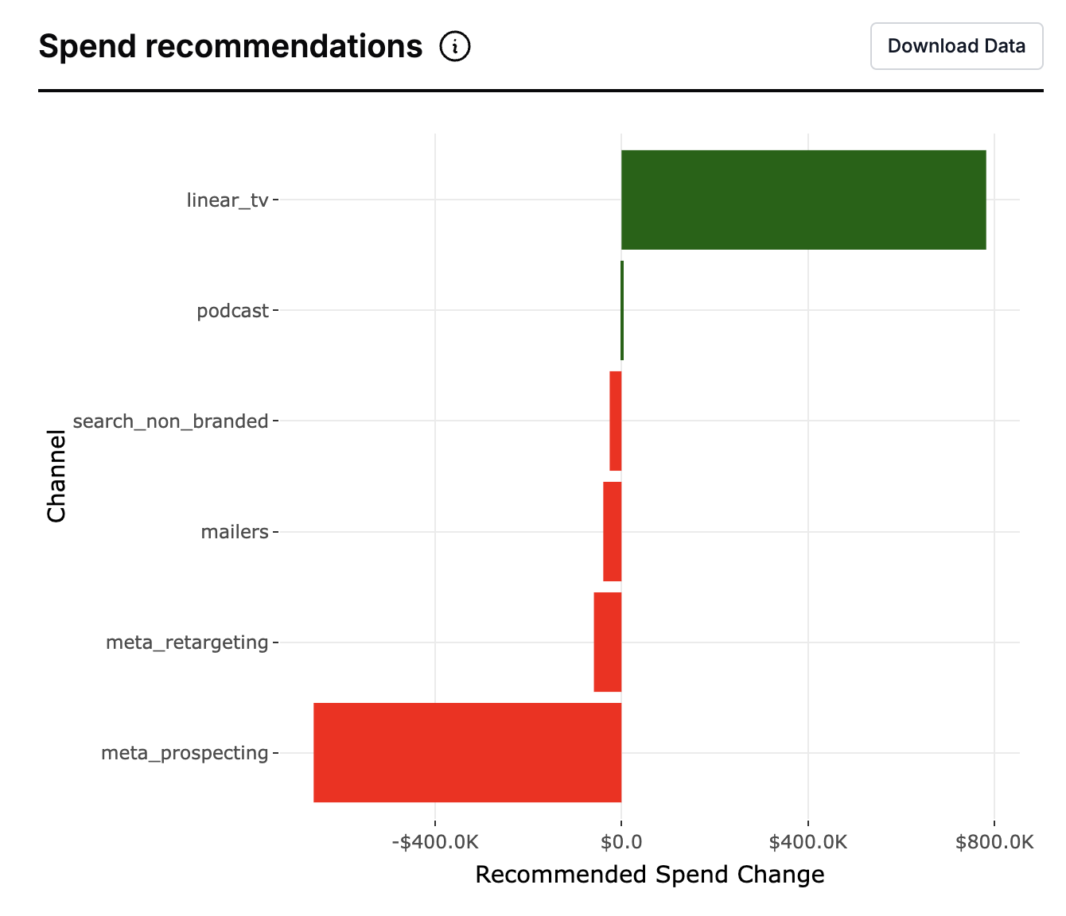This screenshot has width=1066, height=916.
Task: Click the meta_prospecting axis label
Action: click(185, 753)
